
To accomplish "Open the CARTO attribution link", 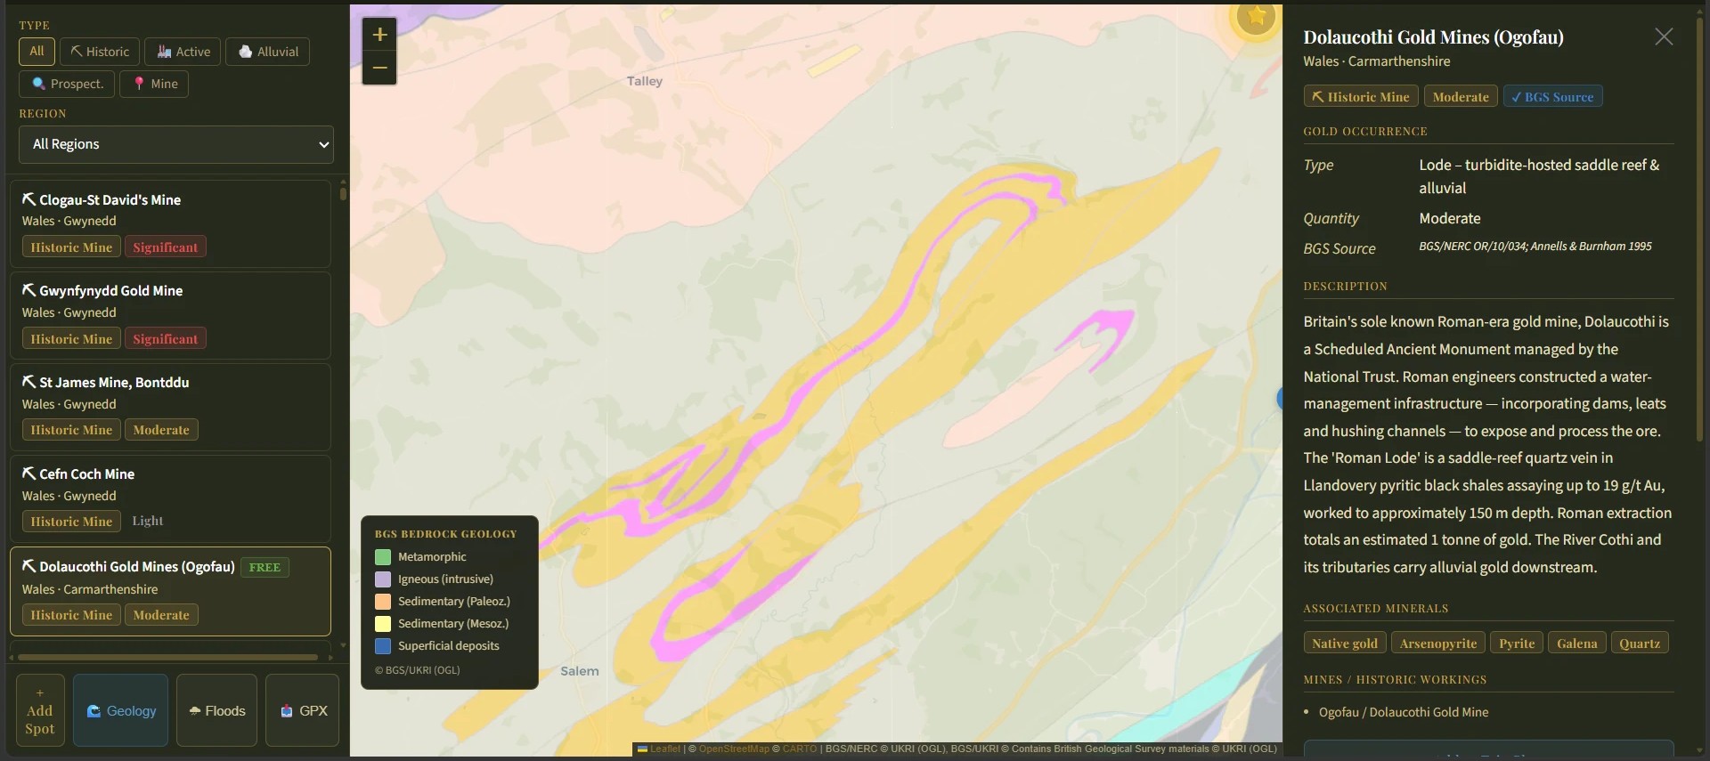I will click(800, 749).
